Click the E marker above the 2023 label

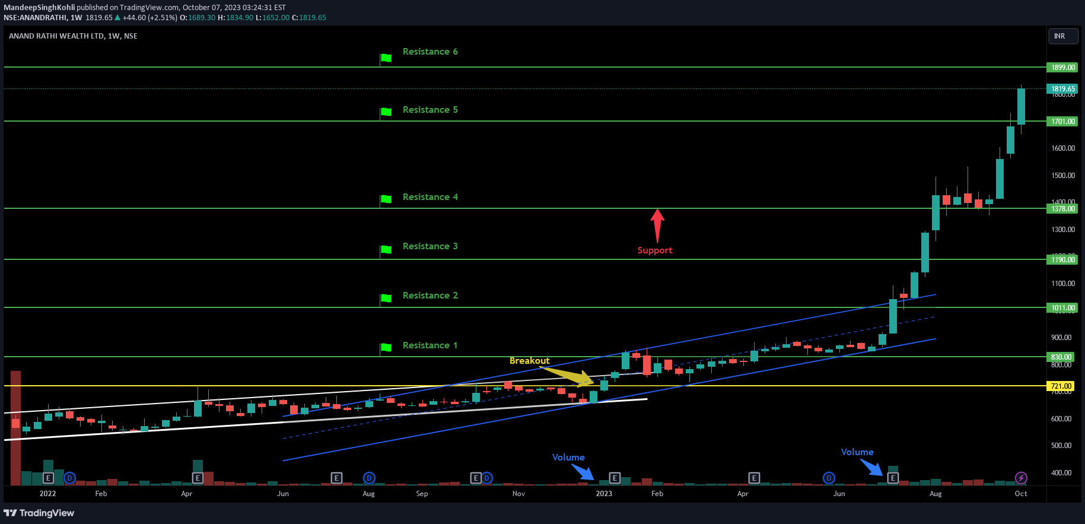coord(615,478)
